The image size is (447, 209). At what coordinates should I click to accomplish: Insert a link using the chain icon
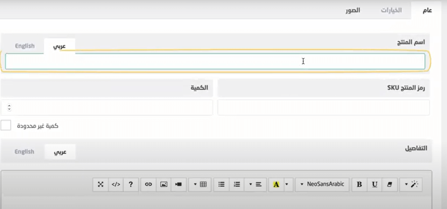coord(148,185)
